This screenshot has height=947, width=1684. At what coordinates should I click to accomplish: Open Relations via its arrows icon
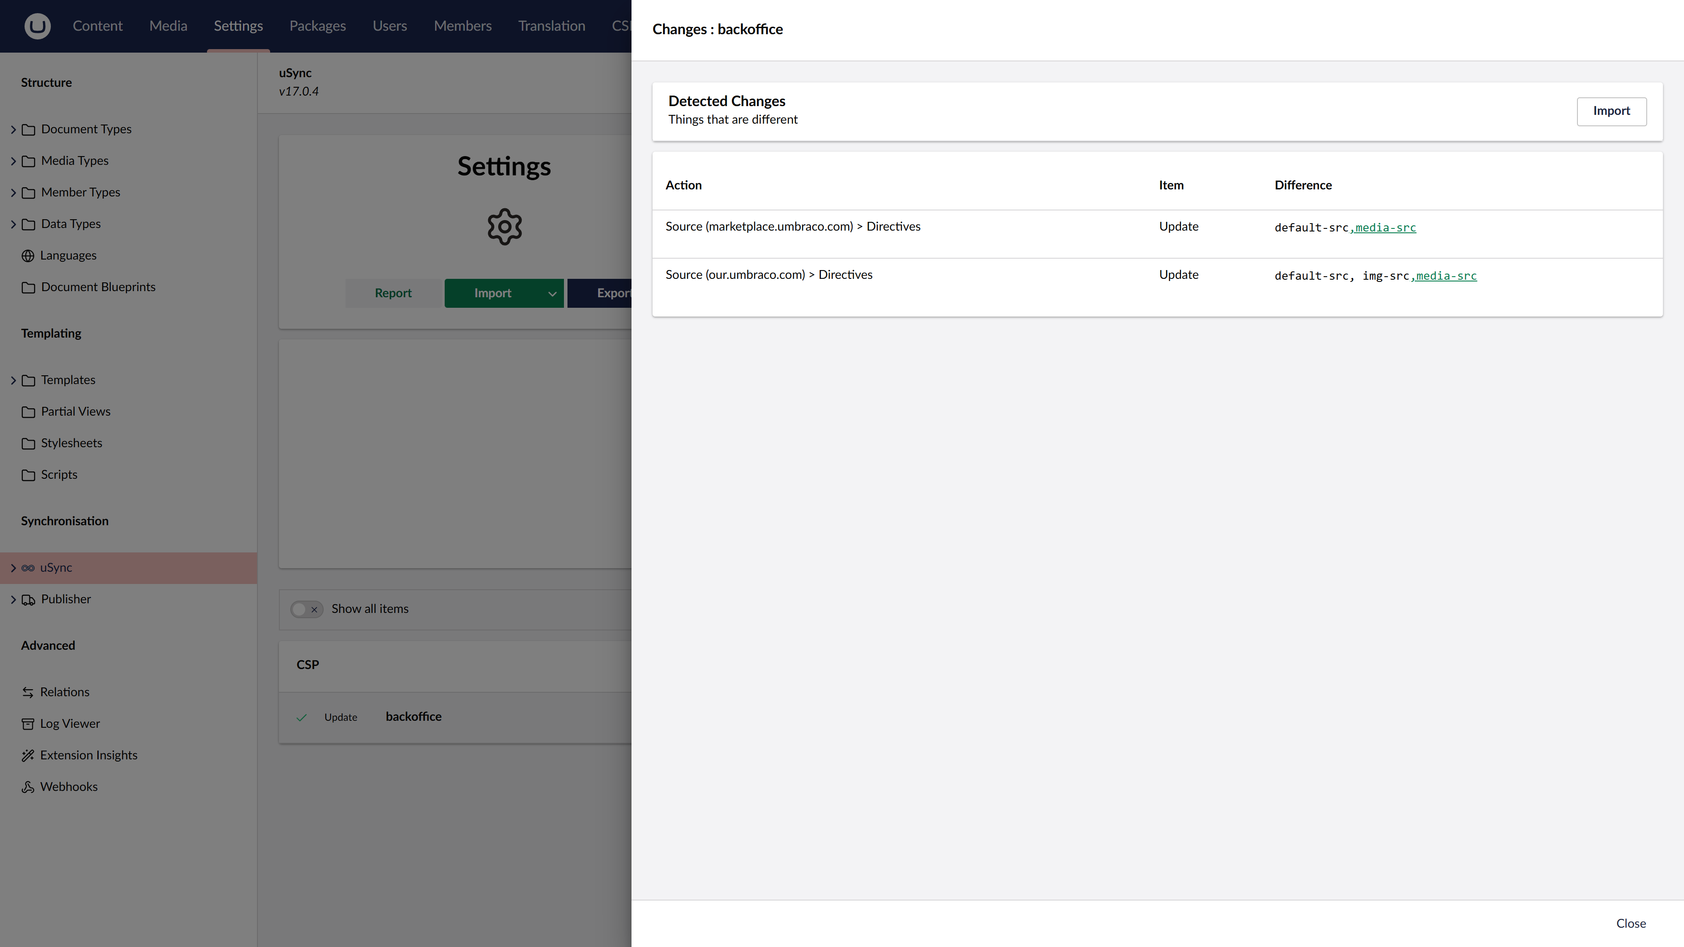coord(28,692)
